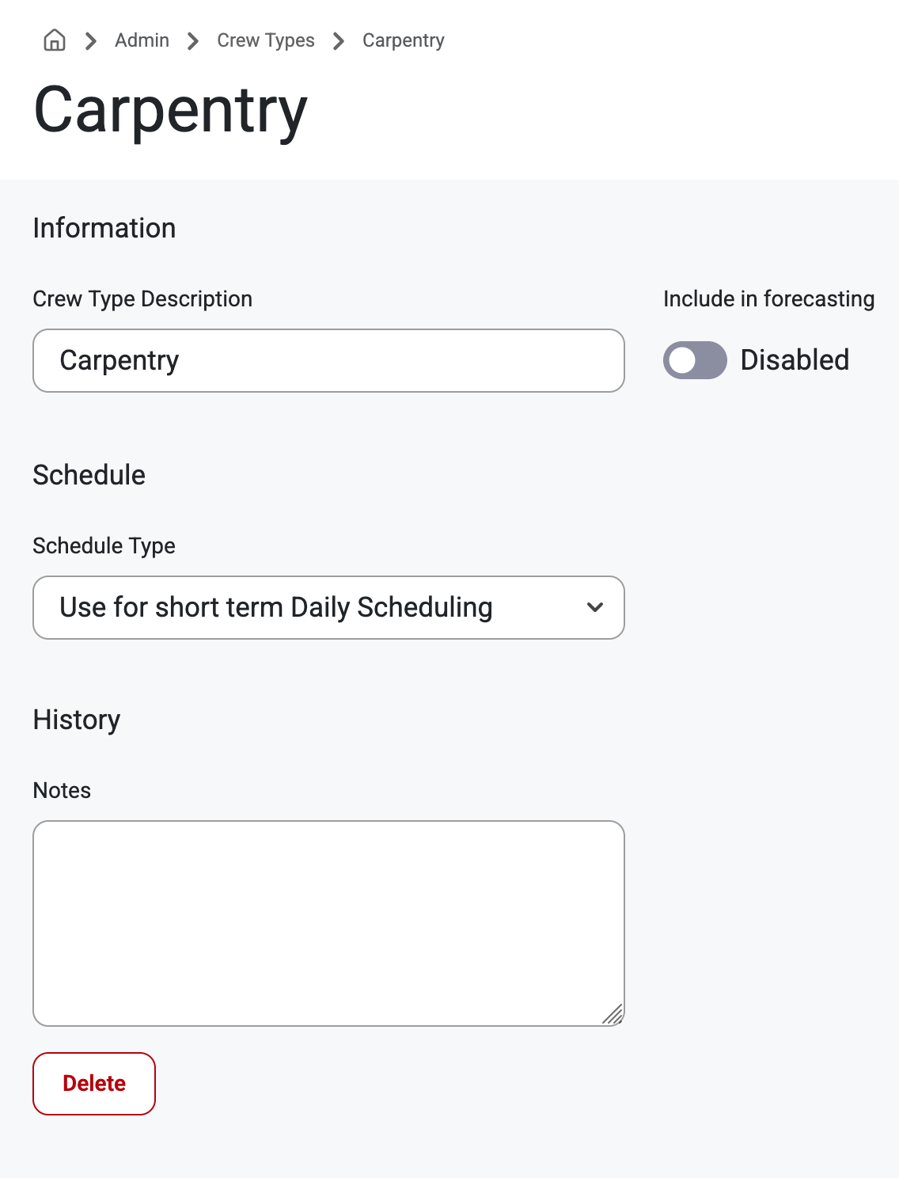Toggle the Include in forecasting switch
The image size is (899, 1178).
point(695,360)
